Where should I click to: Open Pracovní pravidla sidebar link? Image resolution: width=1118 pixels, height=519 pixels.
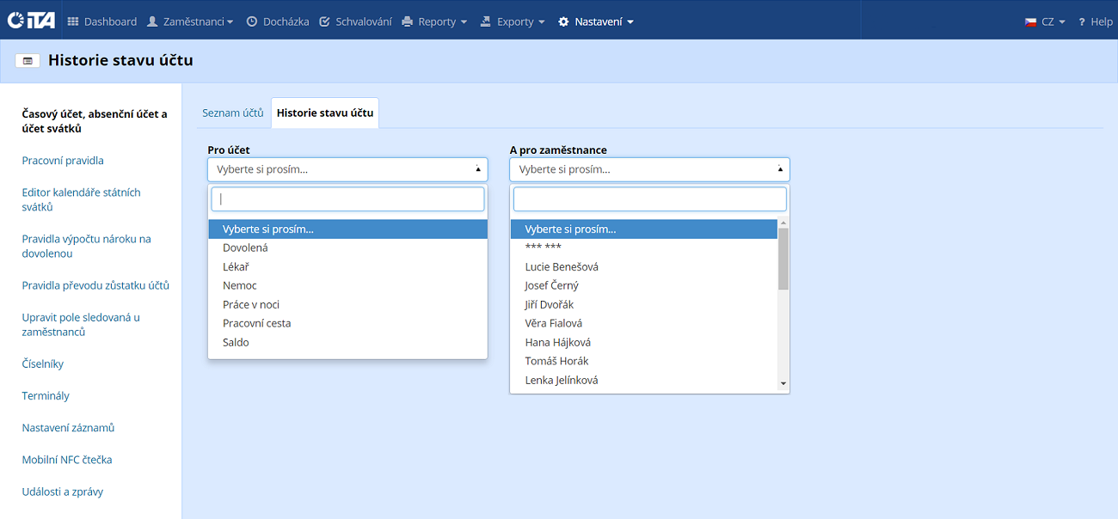[x=63, y=161]
